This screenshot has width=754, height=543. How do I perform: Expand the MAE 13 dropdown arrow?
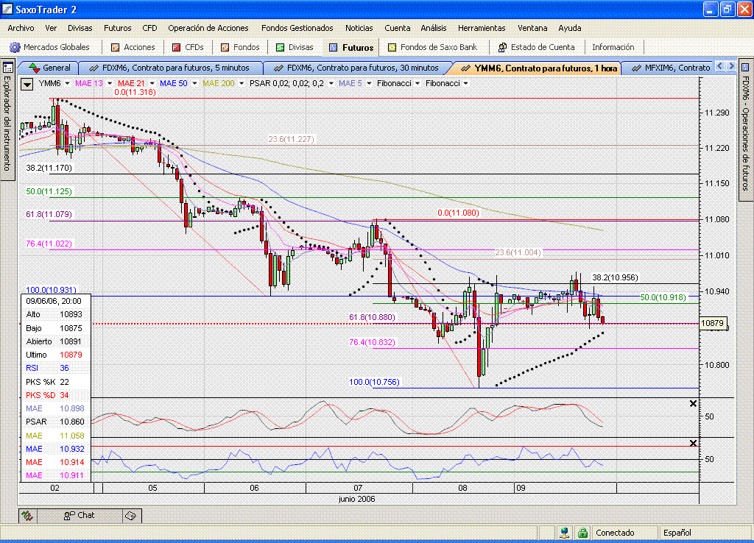click(110, 84)
